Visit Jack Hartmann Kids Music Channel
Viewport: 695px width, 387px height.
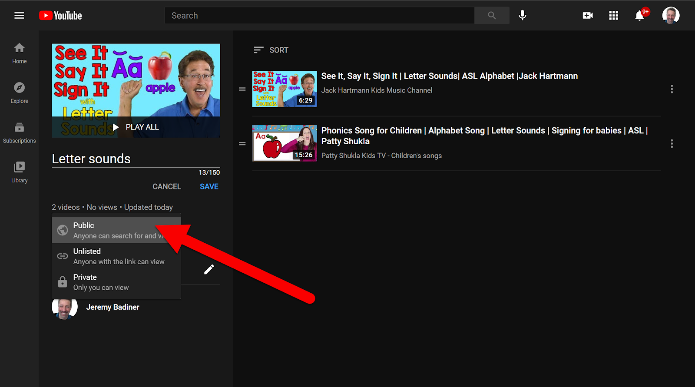377,90
